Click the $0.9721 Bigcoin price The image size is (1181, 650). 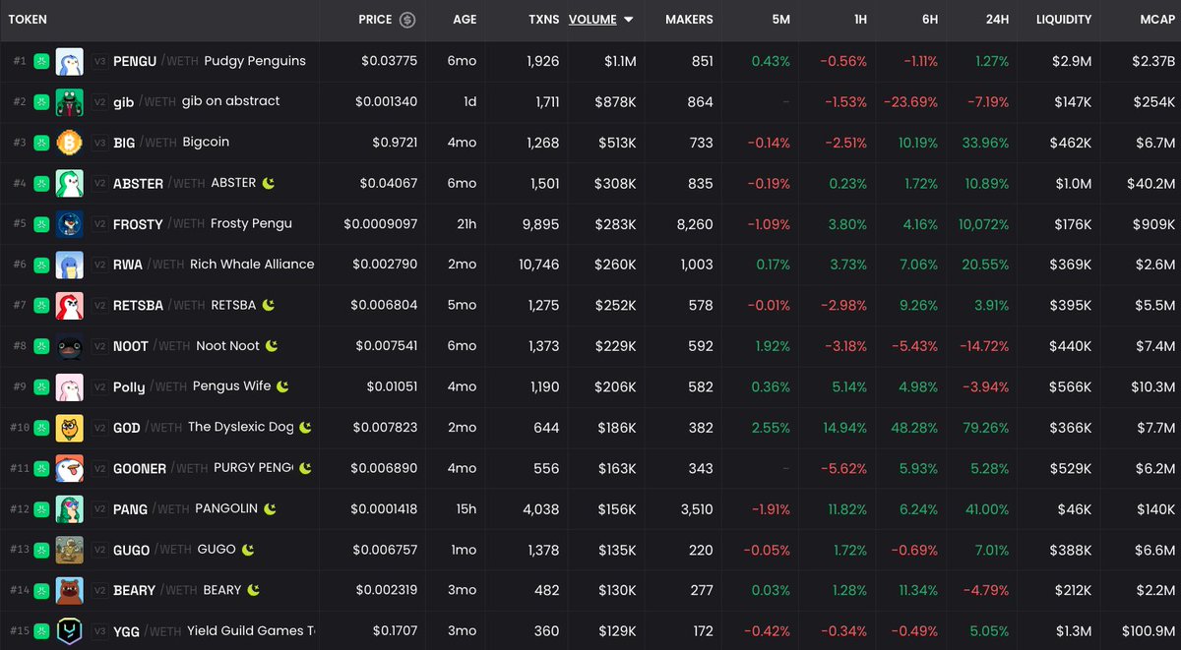[395, 143]
